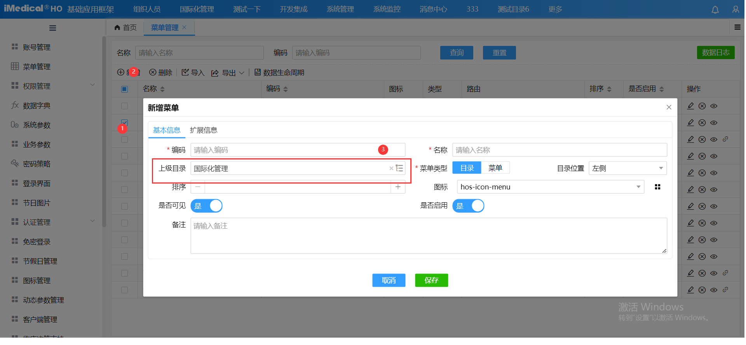The width and height of the screenshot is (746, 345).
Task: Open the user profile icon
Action: [736, 10]
